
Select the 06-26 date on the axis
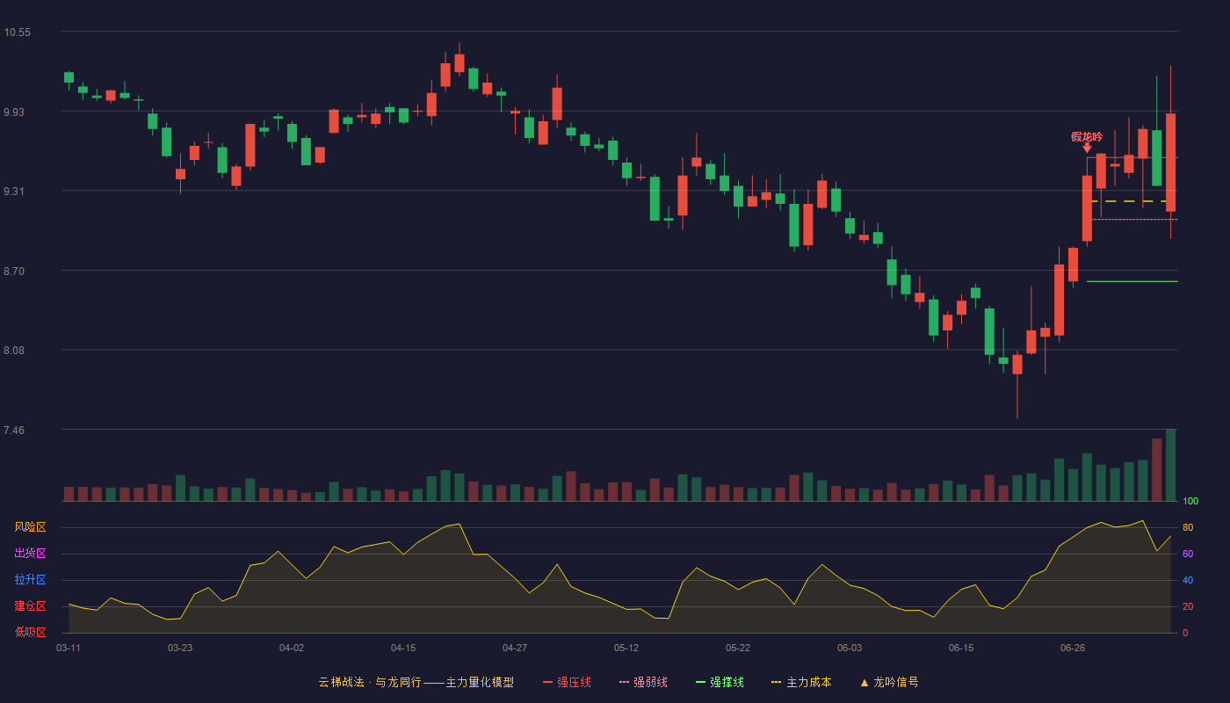point(1073,648)
